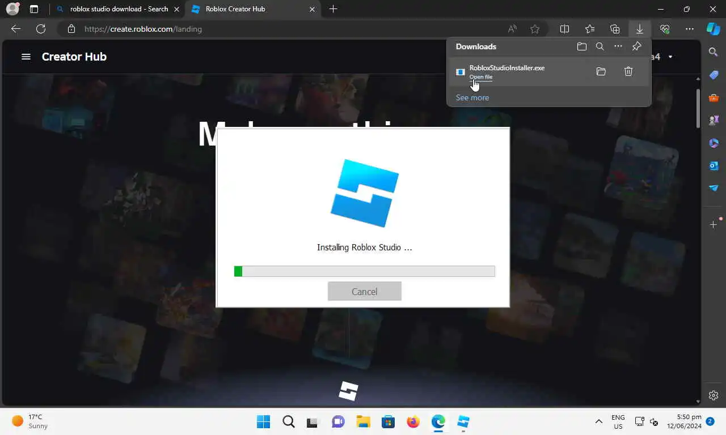Open more options in Downloads panel
726x435 pixels.
click(x=618, y=47)
